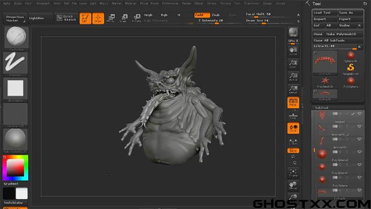The image size is (371, 209).
Task: Choose the PolyMesh3D star tool
Action: [x=325, y=82]
